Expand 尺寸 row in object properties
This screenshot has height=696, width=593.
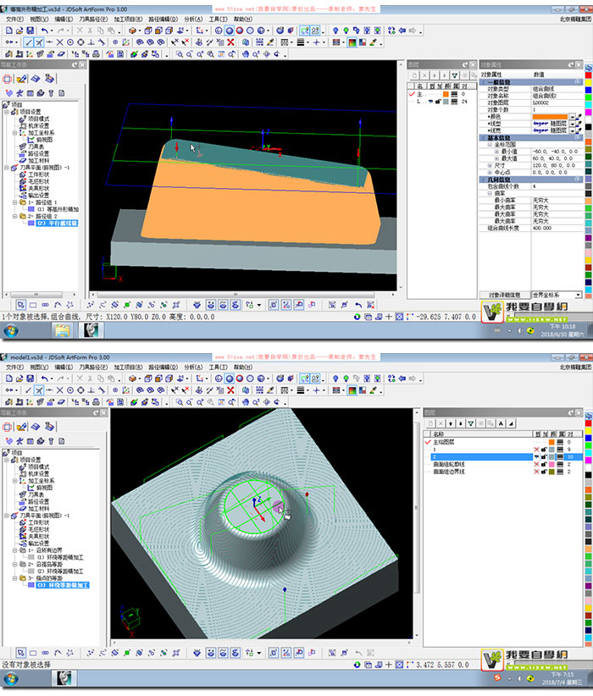tap(490, 165)
